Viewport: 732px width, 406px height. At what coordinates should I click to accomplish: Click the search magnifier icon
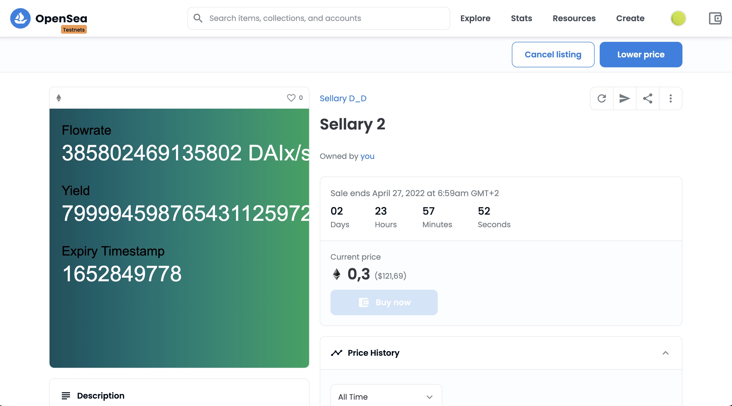point(198,18)
